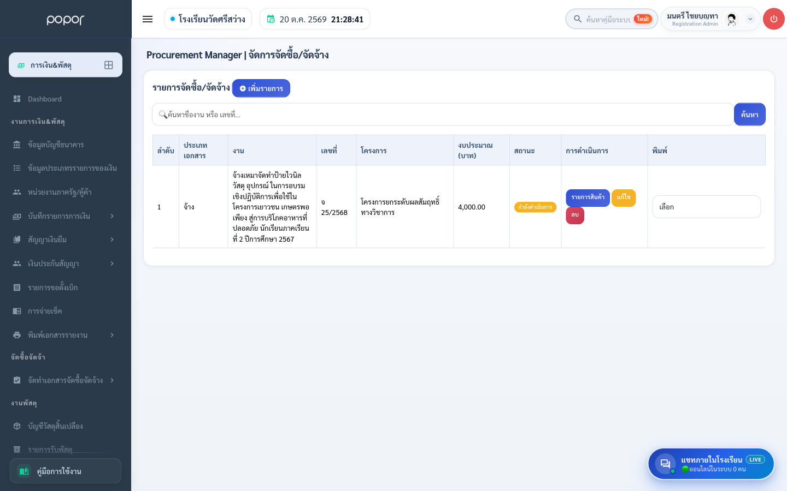Click the รายการสินค้า button in row 1

pyautogui.click(x=588, y=197)
